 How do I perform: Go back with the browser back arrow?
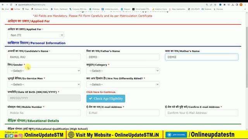(3, 5)
